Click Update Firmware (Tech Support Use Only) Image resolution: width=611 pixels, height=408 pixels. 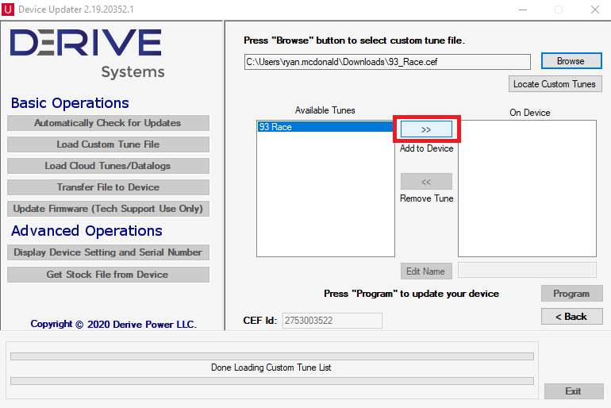[108, 209]
